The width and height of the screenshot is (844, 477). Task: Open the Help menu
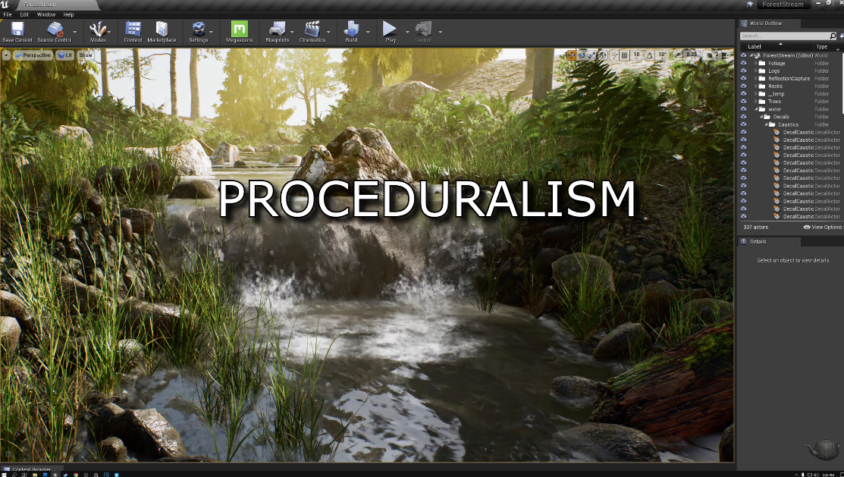pos(68,14)
